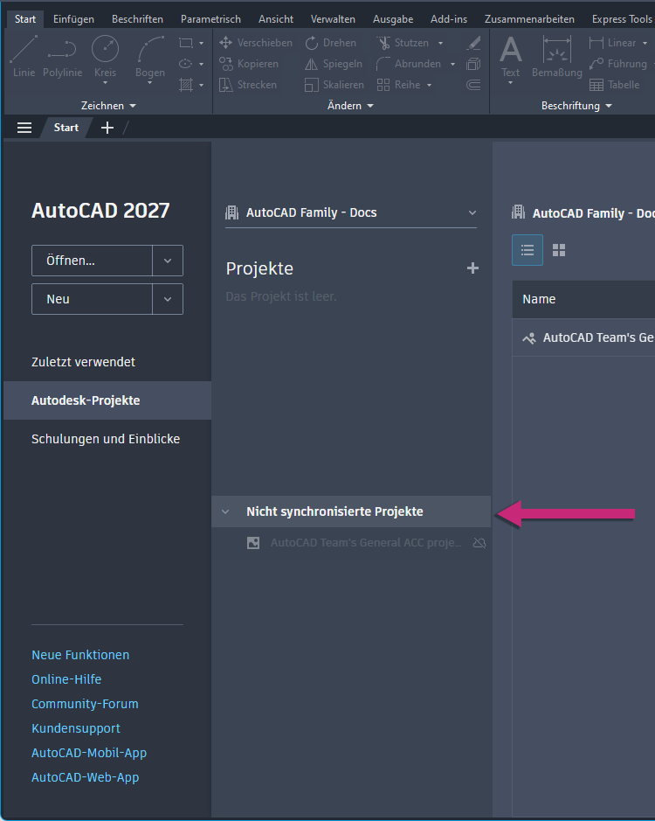Open the Kreis dropdown arrow
655x821 pixels.
(x=105, y=83)
